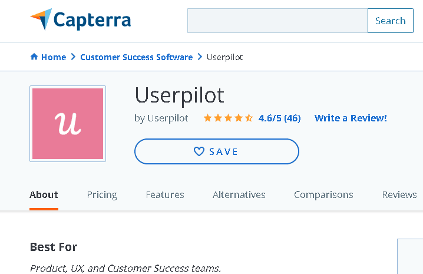Select the About tab
Screen dimensions: 423x274
(44, 194)
